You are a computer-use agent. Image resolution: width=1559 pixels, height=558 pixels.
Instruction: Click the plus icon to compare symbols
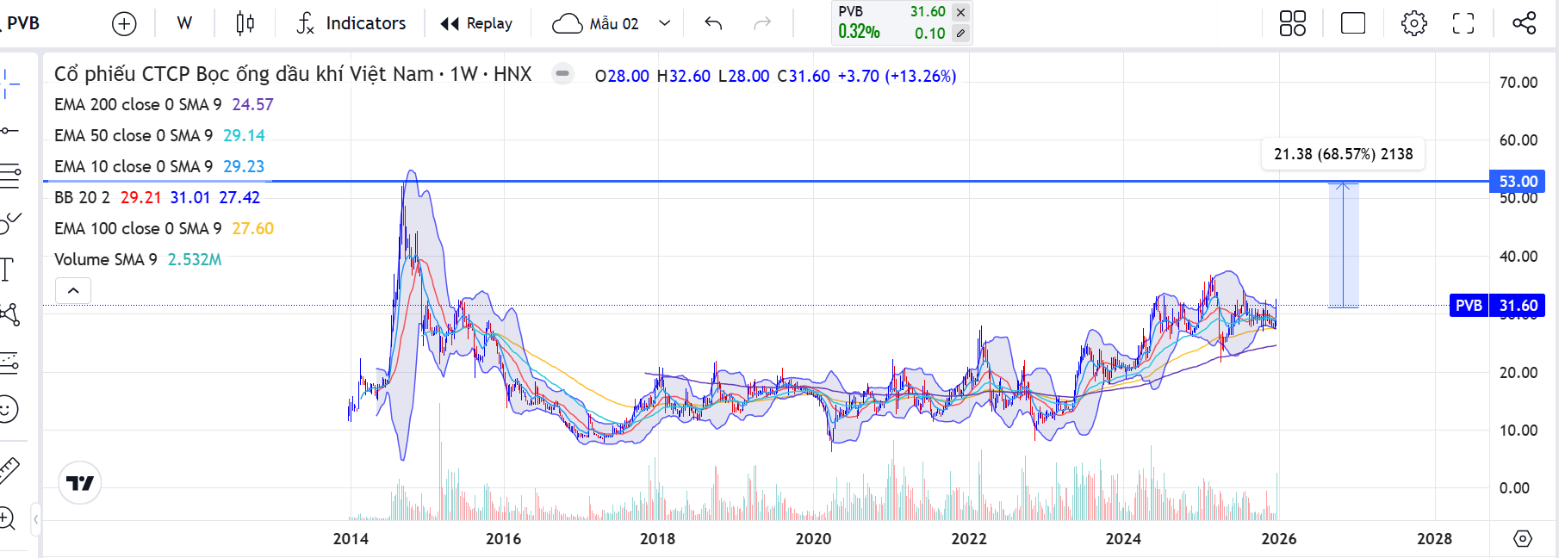pyautogui.click(x=124, y=23)
